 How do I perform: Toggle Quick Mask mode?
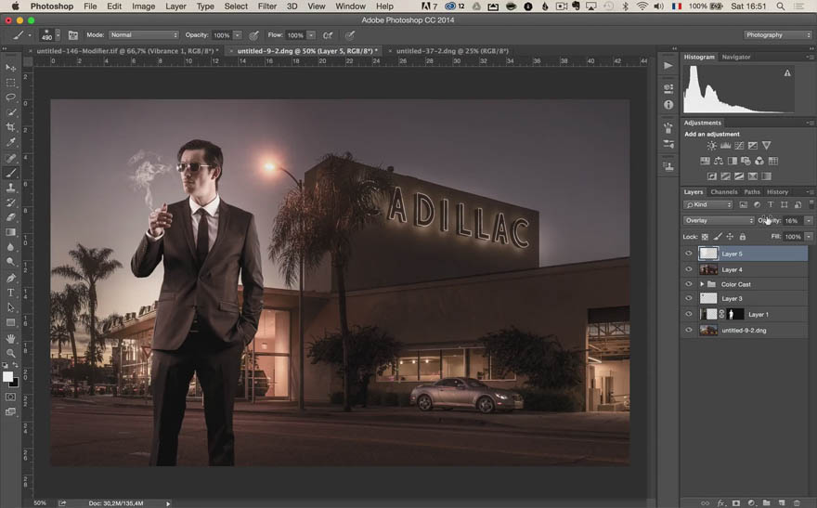(10, 397)
